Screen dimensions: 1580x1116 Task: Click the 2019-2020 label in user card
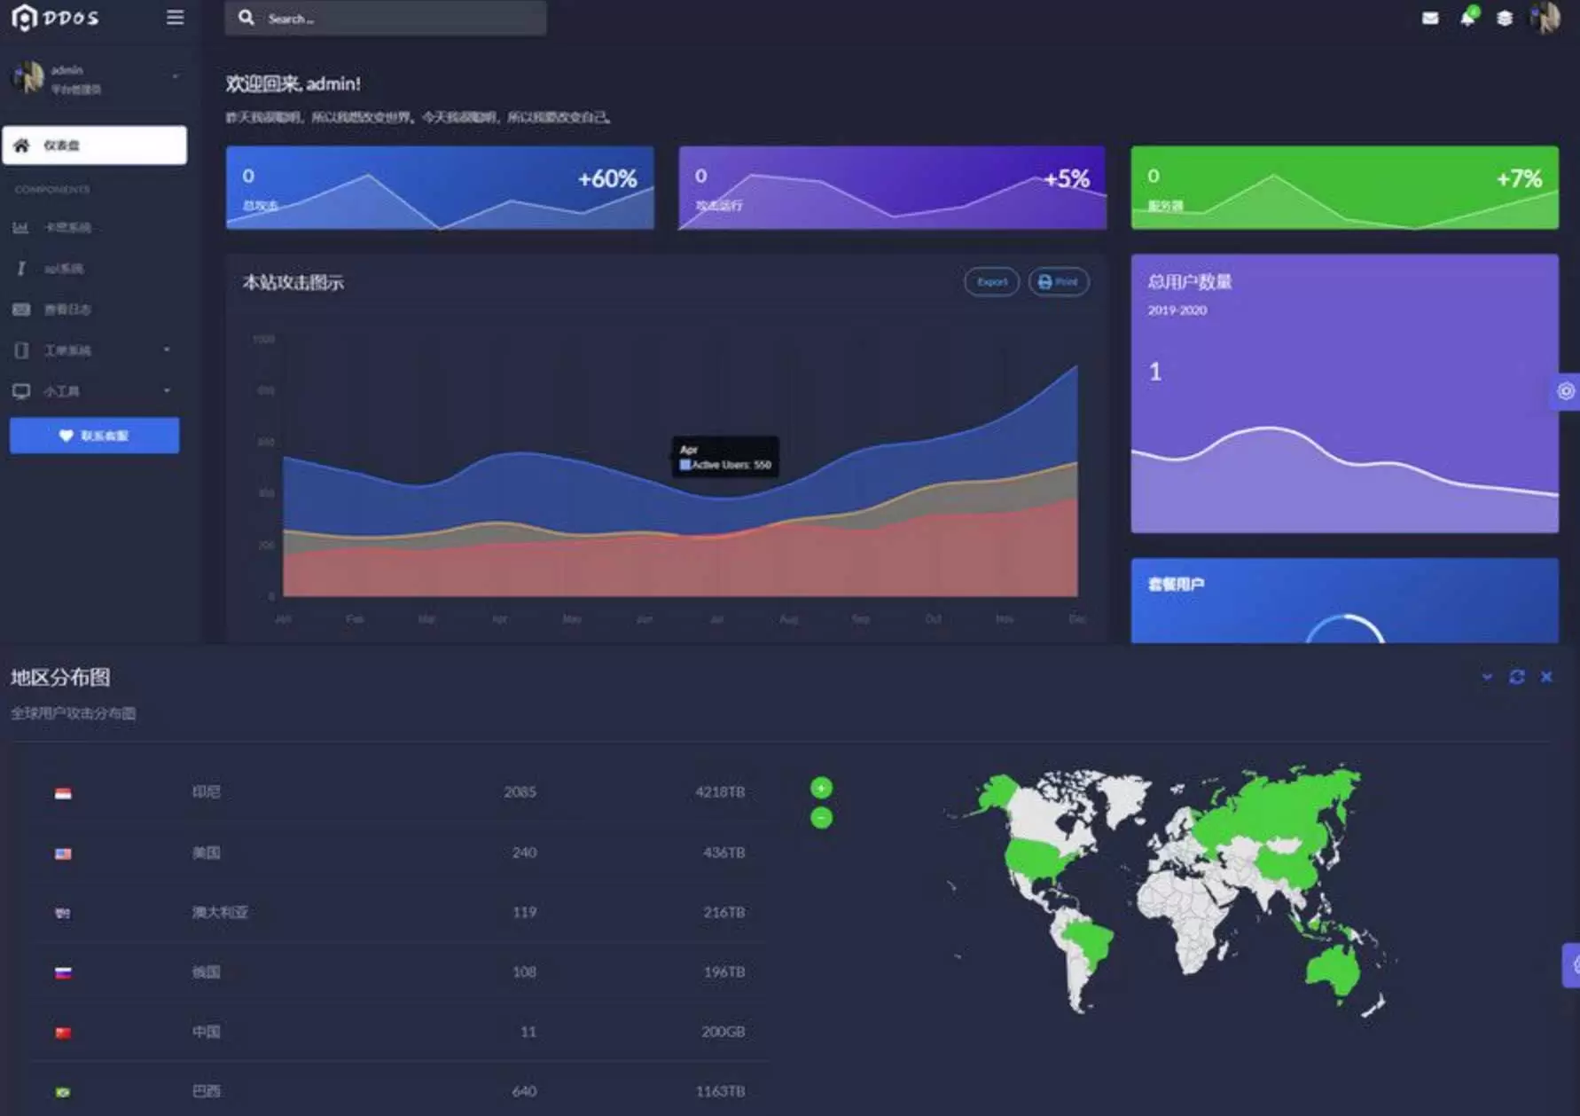coord(1177,310)
